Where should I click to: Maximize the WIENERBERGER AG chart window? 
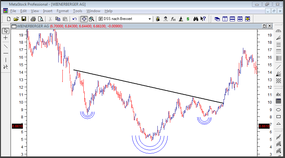tap(264, 26)
